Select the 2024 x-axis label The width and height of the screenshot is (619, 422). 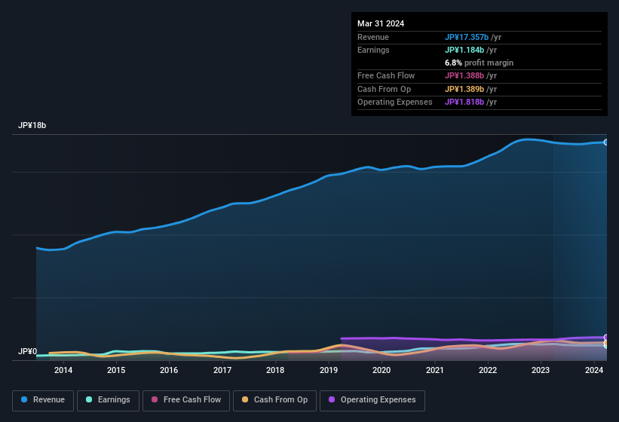click(x=594, y=370)
